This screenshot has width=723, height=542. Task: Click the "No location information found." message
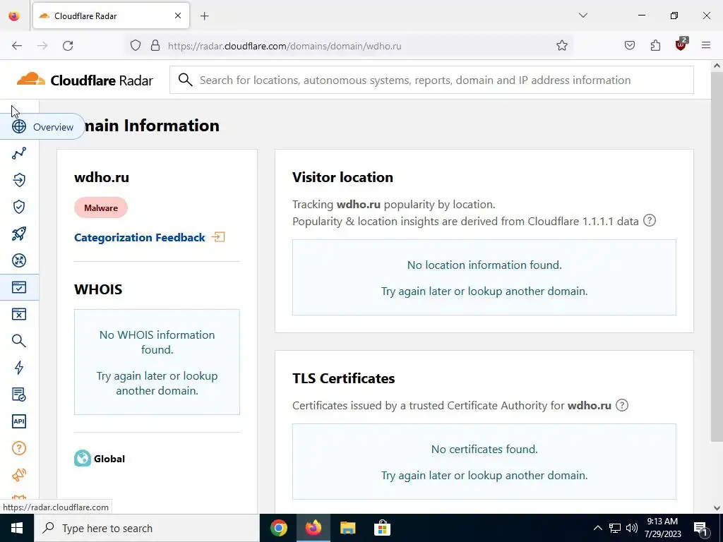coord(484,265)
